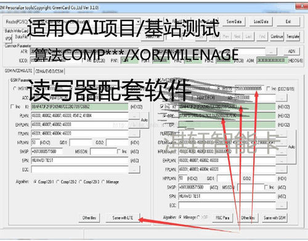Toggle the Inc checkbox beside LTE IMSI
Image resolution: width=308 pixels, height=241 pixels.
[x=268, y=89]
